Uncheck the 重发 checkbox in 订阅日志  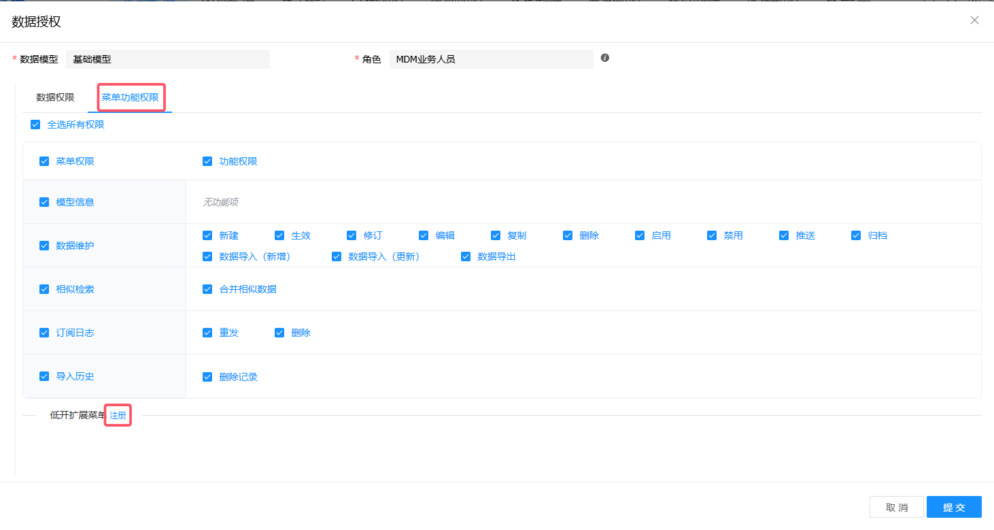(207, 333)
